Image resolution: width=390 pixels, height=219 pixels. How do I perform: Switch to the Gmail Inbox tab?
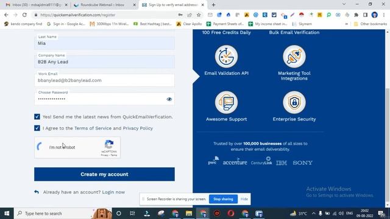point(37,5)
